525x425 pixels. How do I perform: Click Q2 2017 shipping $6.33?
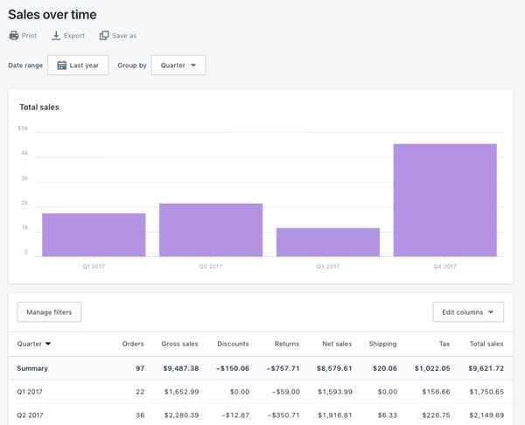coord(388,415)
